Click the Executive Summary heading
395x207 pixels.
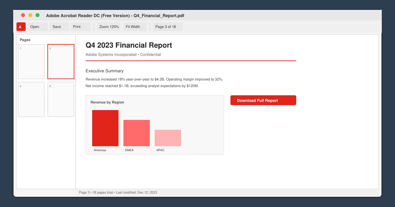(x=105, y=71)
